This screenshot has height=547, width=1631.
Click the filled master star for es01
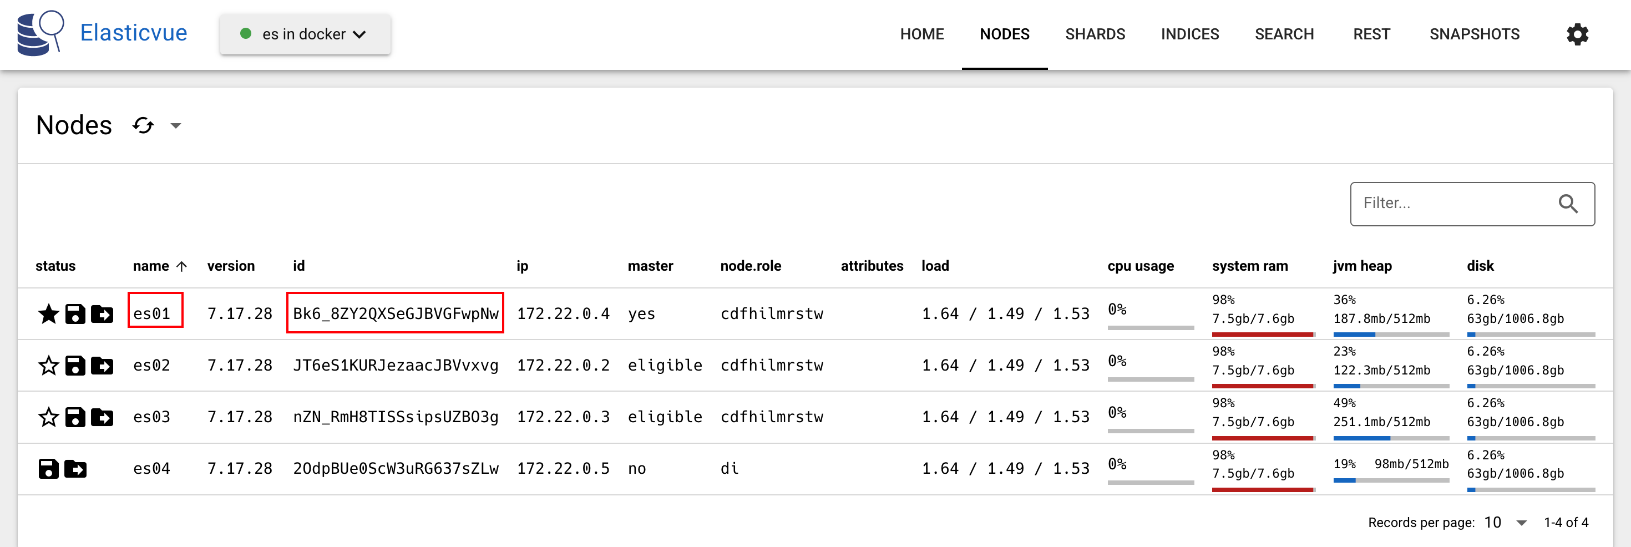[x=49, y=314]
